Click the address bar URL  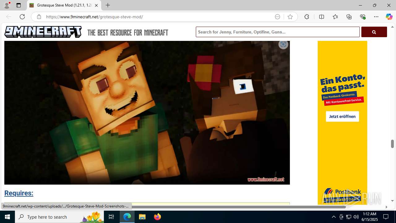coord(94,17)
